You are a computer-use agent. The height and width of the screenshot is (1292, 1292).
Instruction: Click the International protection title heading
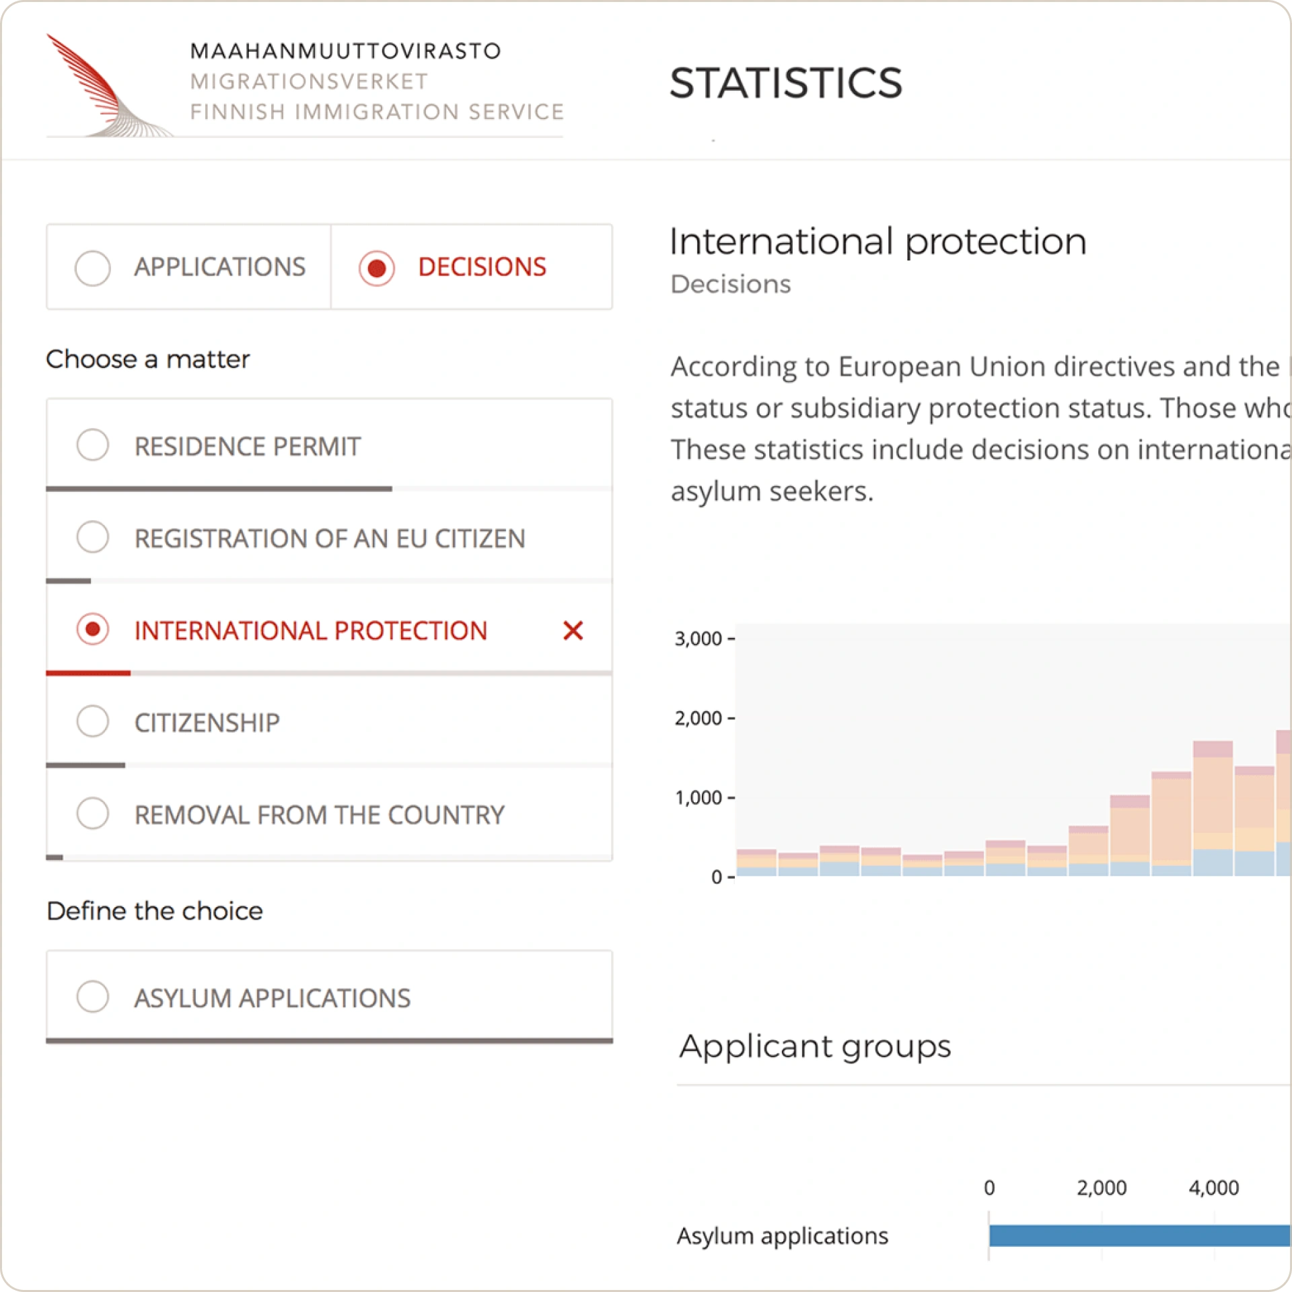(877, 242)
